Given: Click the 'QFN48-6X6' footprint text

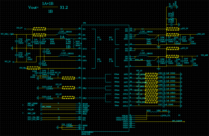Looking at the screenshot, I should 86,134.
